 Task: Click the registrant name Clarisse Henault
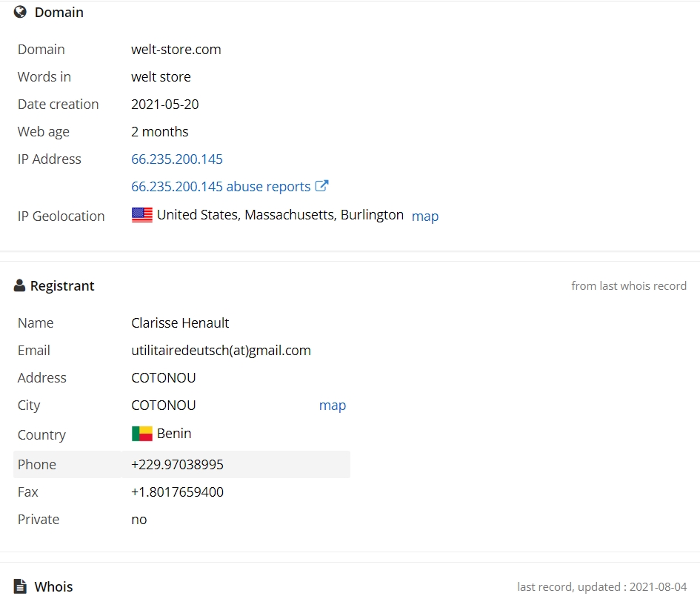point(180,323)
